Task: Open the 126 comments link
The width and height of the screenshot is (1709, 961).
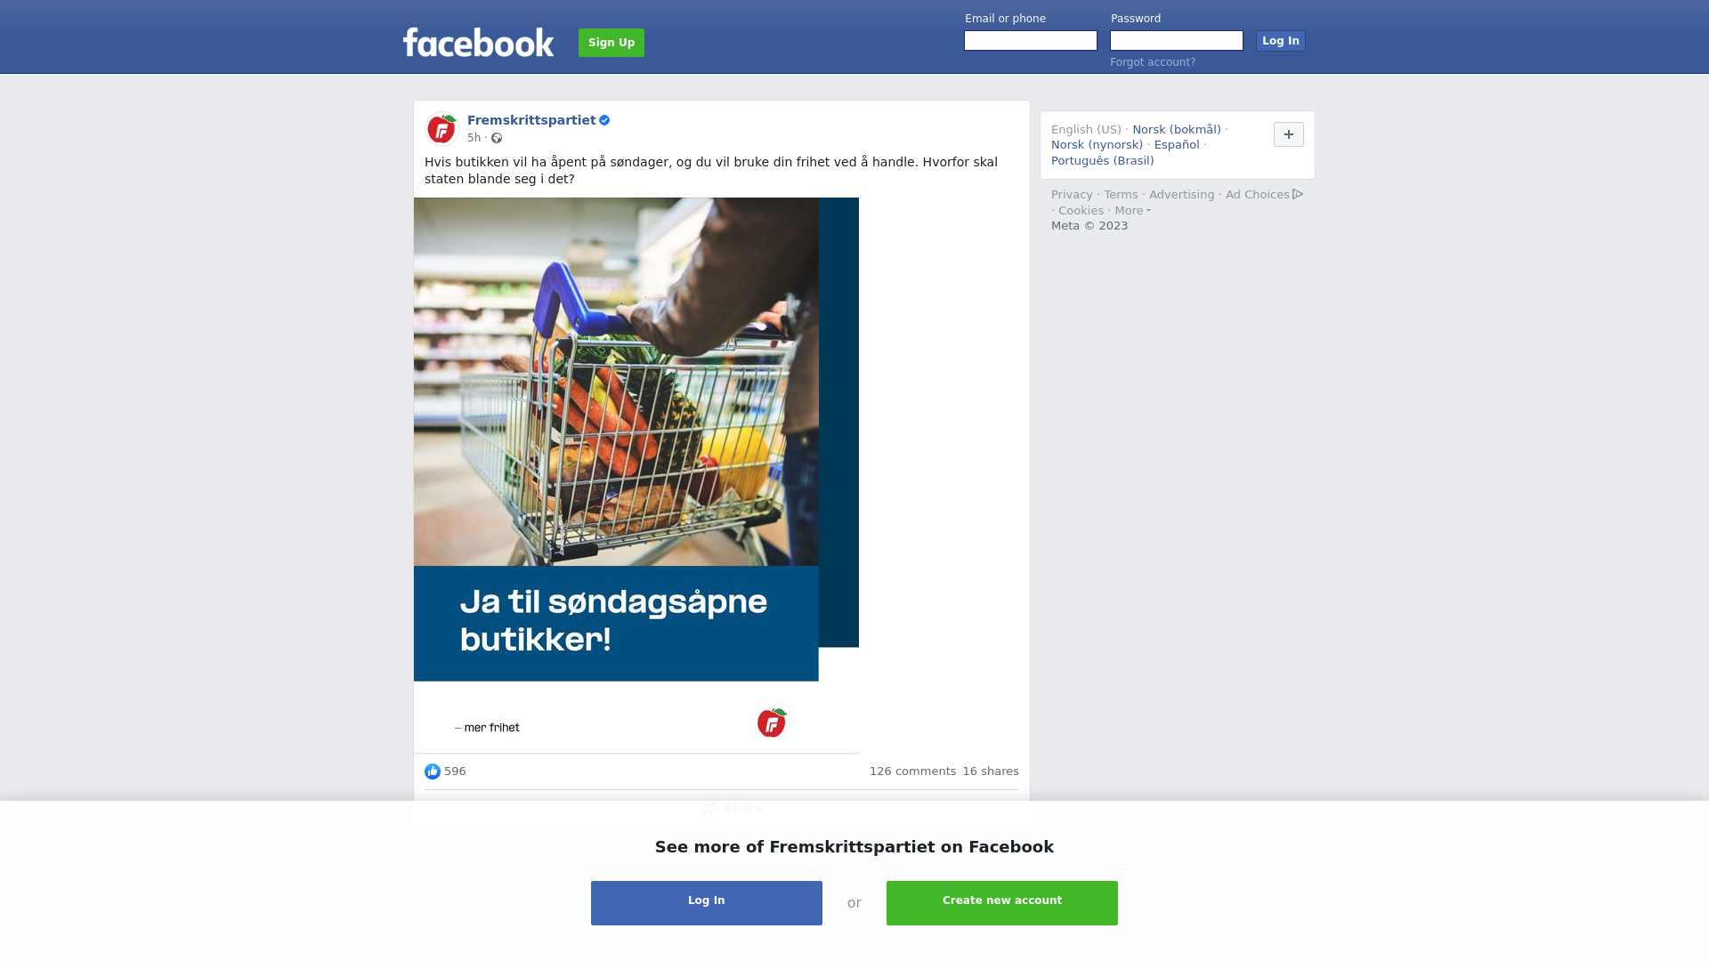Action: pos(912,771)
